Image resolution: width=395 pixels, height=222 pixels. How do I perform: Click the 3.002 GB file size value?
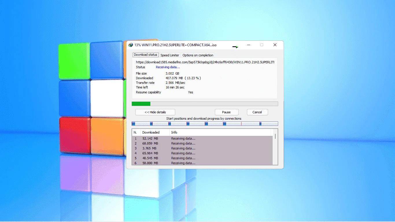click(172, 73)
